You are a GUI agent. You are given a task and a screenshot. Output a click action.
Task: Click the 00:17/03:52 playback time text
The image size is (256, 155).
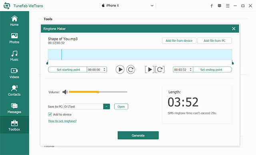56,43
